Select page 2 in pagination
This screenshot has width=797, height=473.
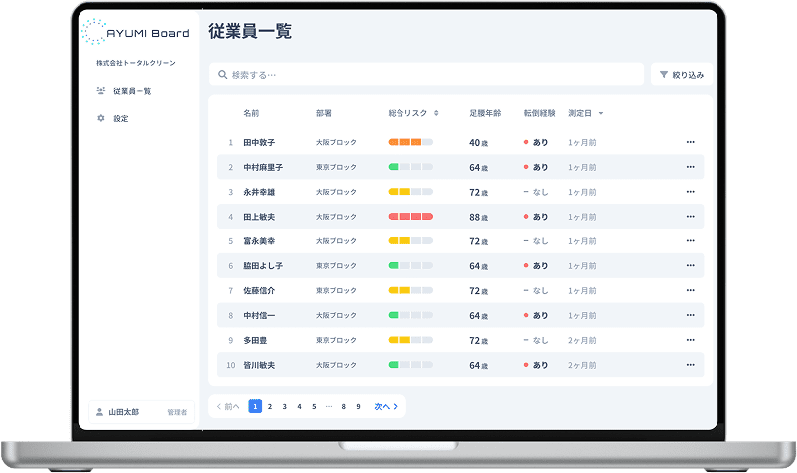coord(269,406)
